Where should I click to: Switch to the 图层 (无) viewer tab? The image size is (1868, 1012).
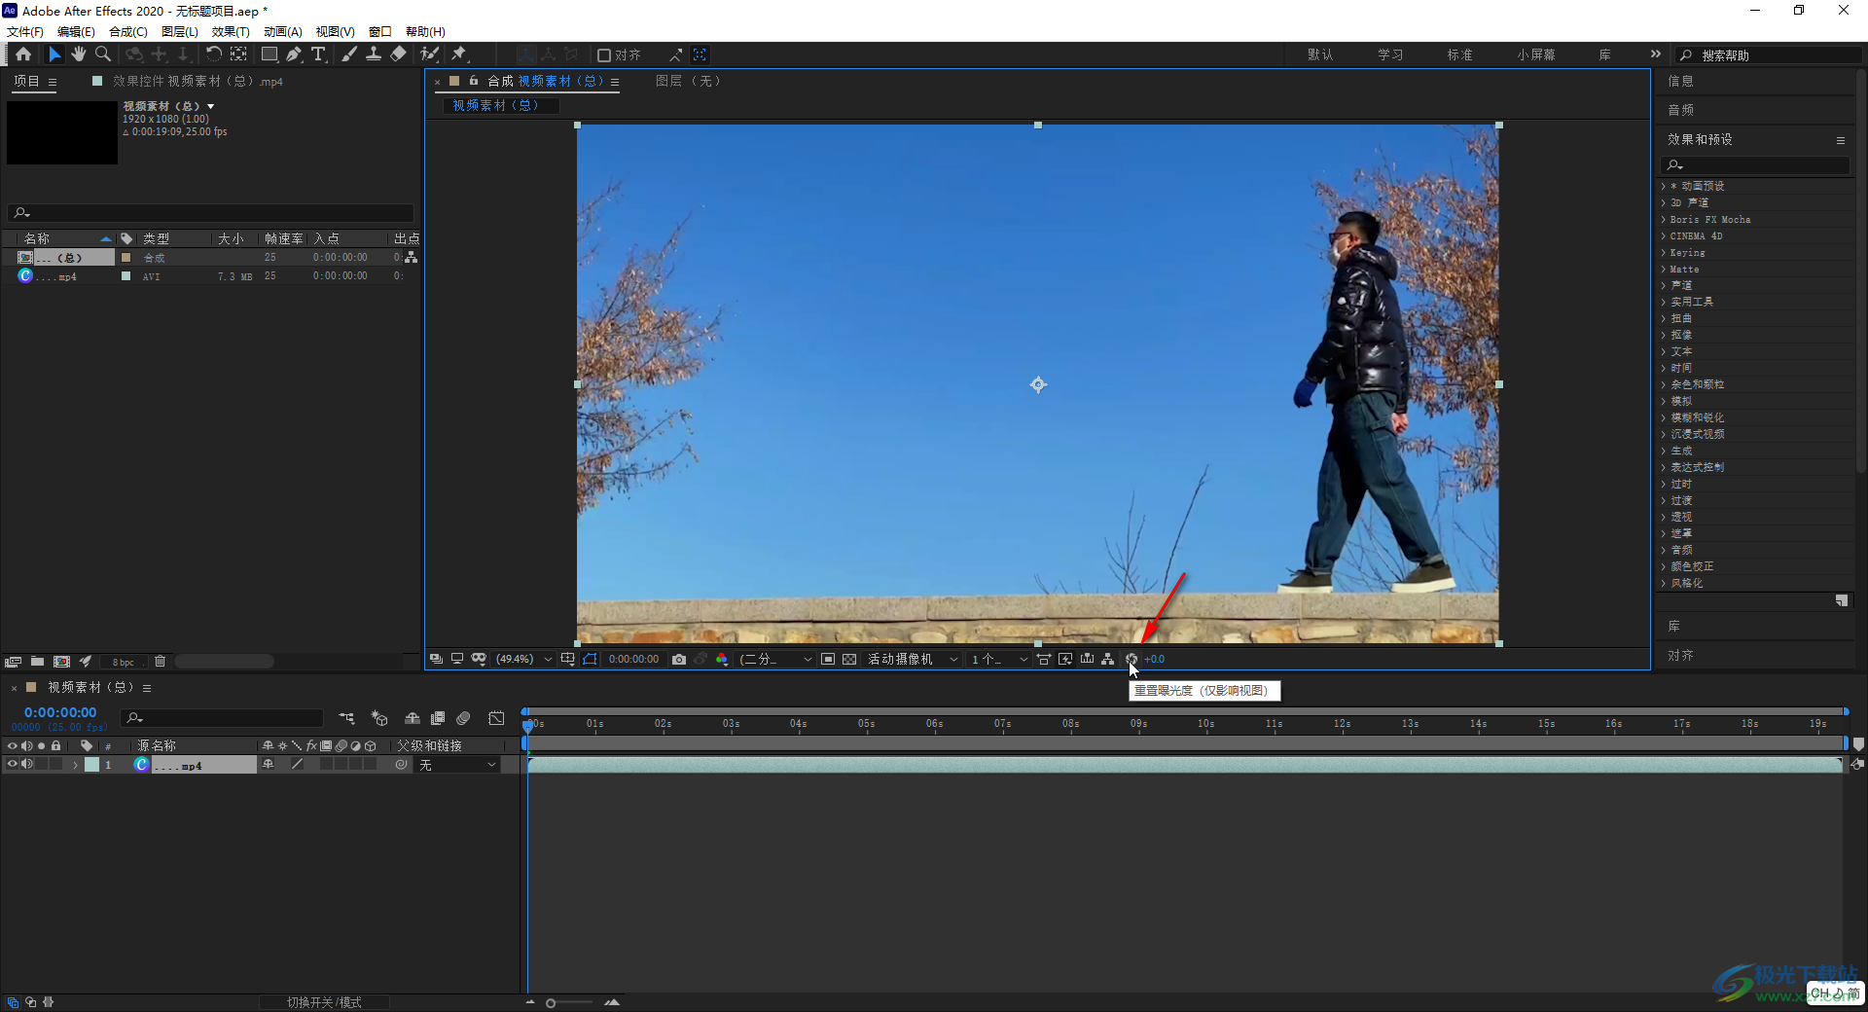click(x=688, y=81)
